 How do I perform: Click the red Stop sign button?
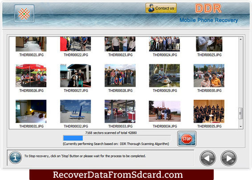point(187,139)
